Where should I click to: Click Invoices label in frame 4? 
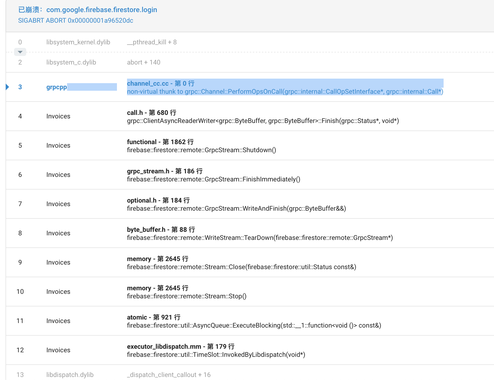click(x=58, y=116)
